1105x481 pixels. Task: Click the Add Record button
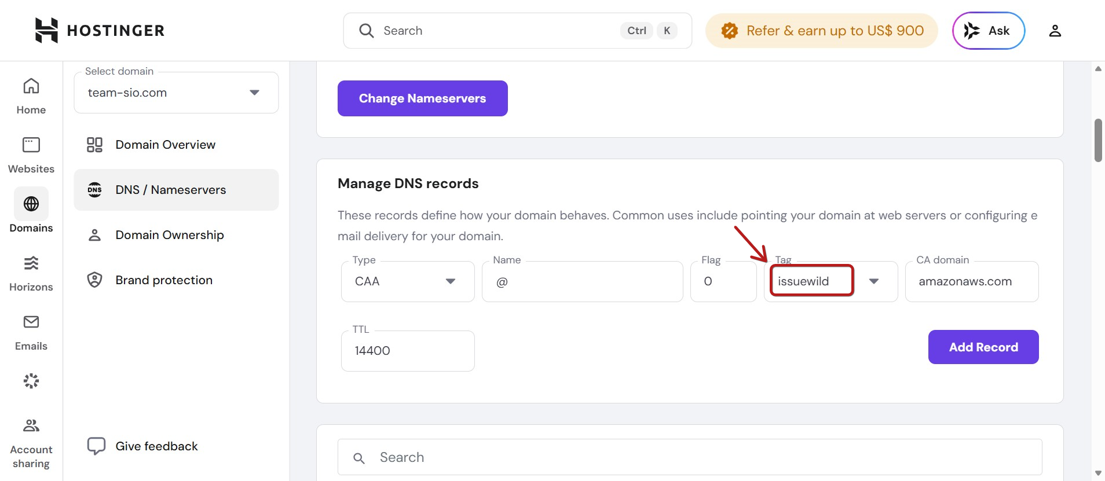tap(983, 347)
